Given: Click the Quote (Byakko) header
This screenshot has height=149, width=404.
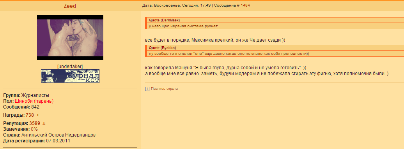Looking at the screenshot, I should pyautogui.click(x=162, y=48).
